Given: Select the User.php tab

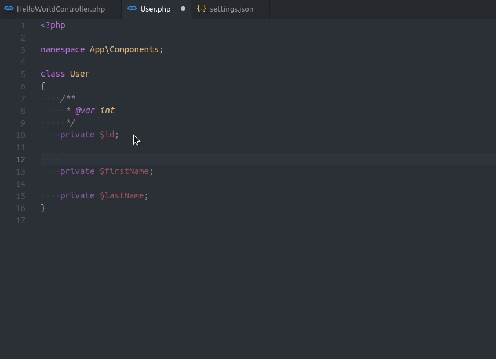Looking at the screenshot, I should pyautogui.click(x=156, y=9).
